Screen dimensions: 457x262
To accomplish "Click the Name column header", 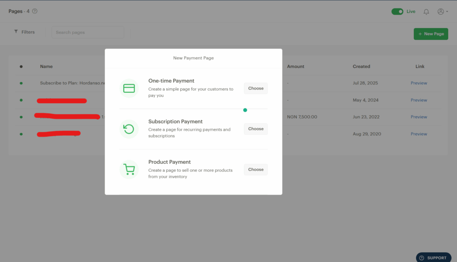I will (46, 67).
